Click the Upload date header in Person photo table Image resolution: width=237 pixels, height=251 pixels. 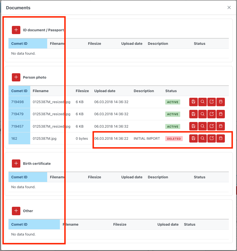[x=105, y=91]
